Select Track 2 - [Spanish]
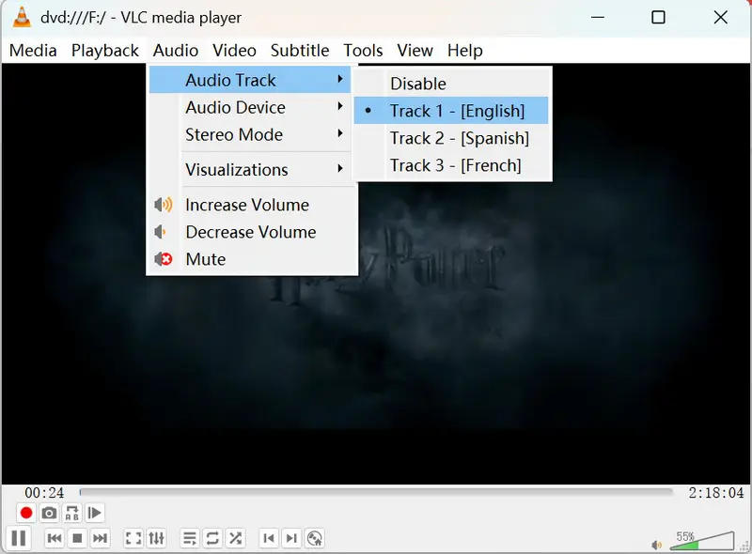 point(451,138)
